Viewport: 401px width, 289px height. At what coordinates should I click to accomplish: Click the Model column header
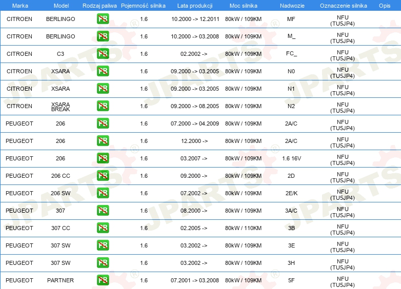tap(61, 6)
